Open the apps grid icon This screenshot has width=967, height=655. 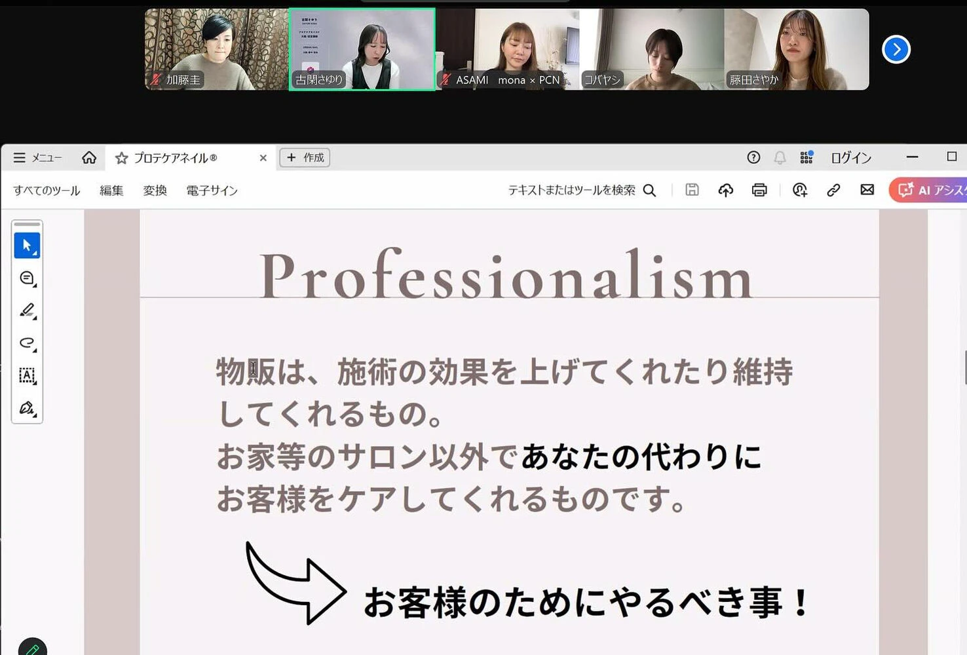click(806, 157)
